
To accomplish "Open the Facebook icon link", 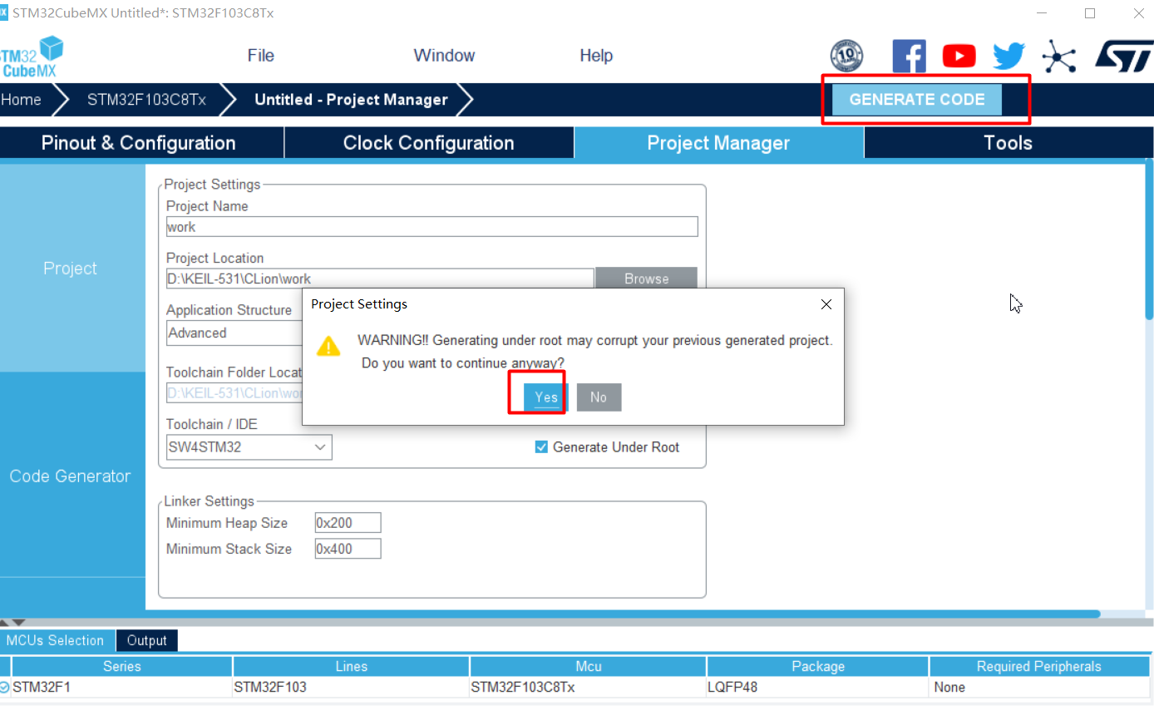I will pyautogui.click(x=909, y=57).
